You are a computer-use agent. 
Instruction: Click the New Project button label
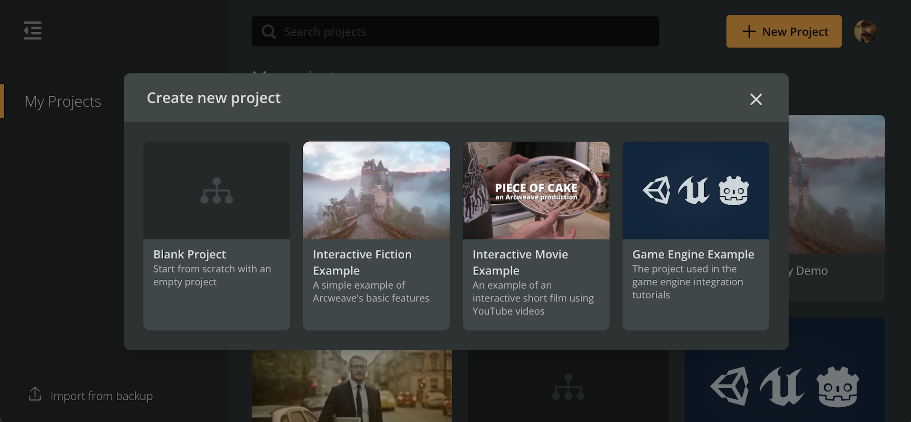[x=795, y=32]
